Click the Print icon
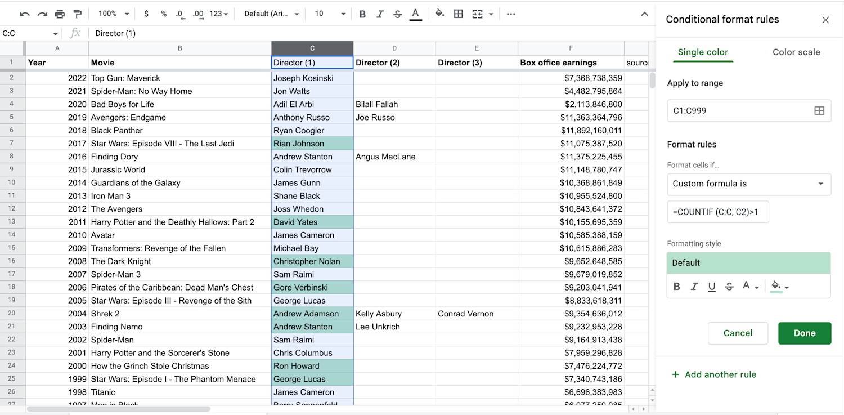844x415 pixels. coord(60,14)
